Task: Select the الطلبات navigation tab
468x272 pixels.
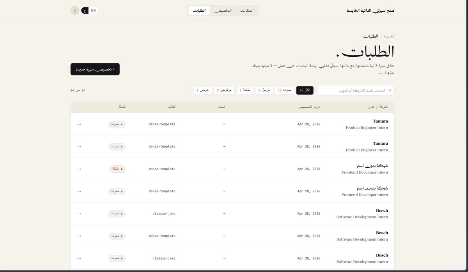Action: coord(199,11)
